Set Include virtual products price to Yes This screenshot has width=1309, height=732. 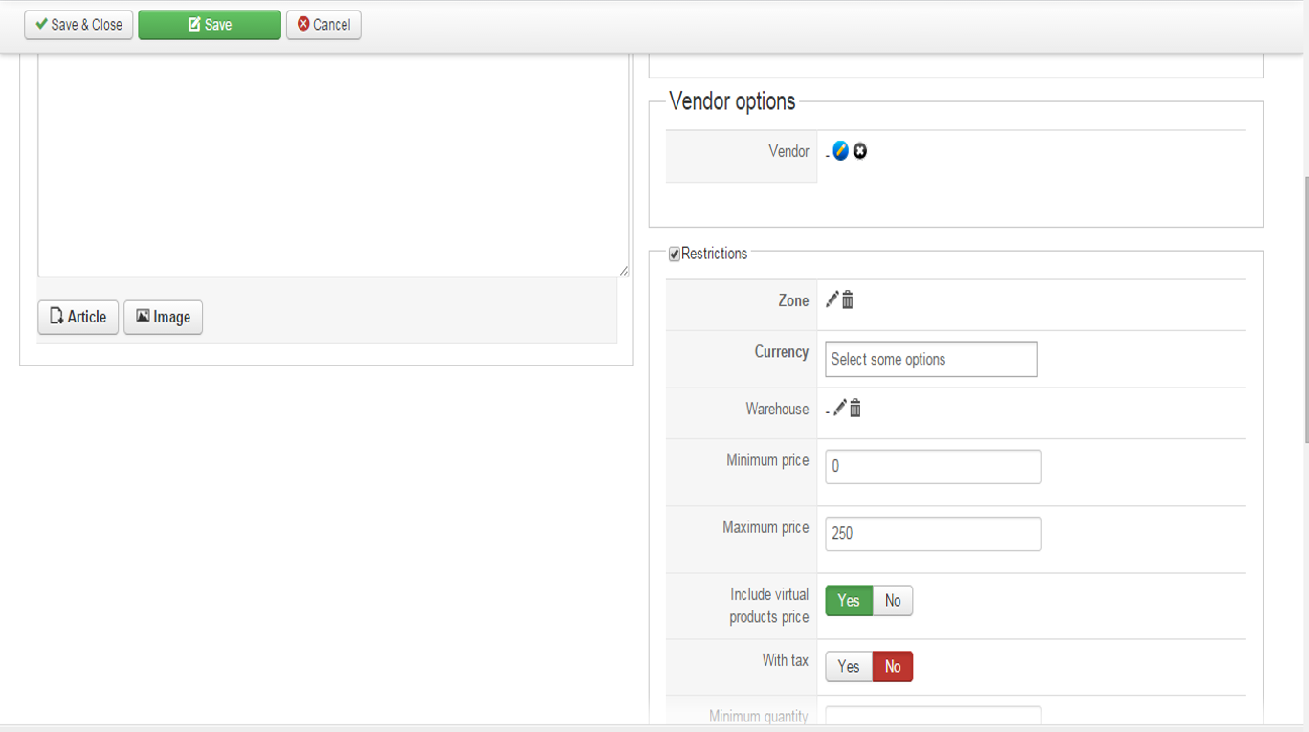coord(849,601)
